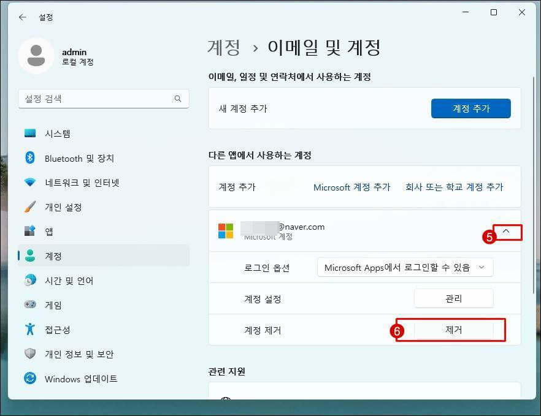Open 시간 및 언어 settings
The image size is (541, 416).
click(104, 281)
